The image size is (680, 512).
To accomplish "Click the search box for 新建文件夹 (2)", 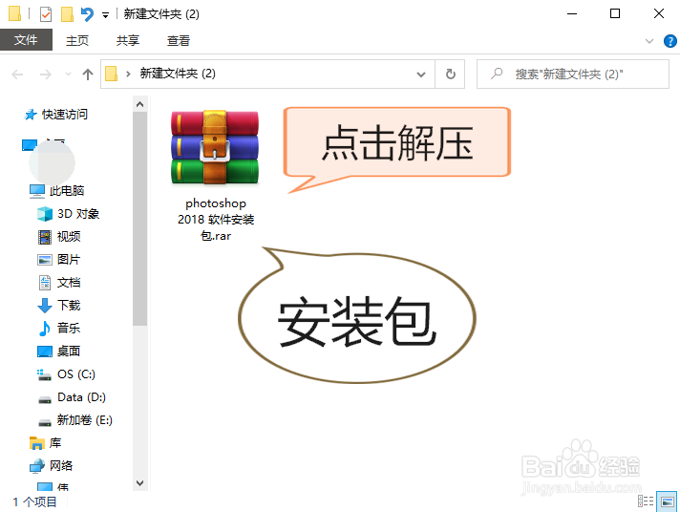I will (x=572, y=75).
